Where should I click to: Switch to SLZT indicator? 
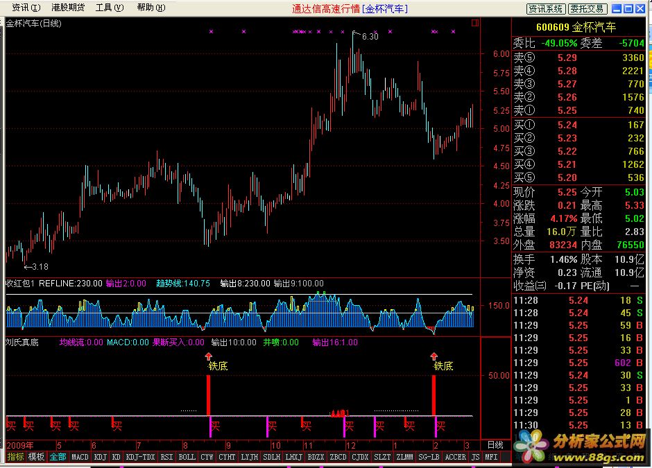(382, 457)
